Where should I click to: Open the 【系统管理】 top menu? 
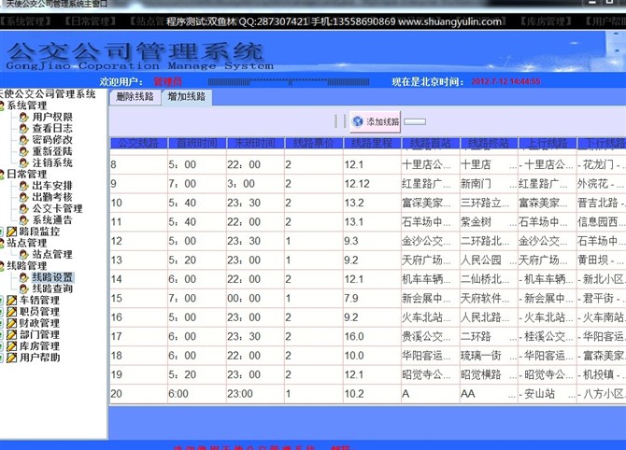click(x=24, y=21)
